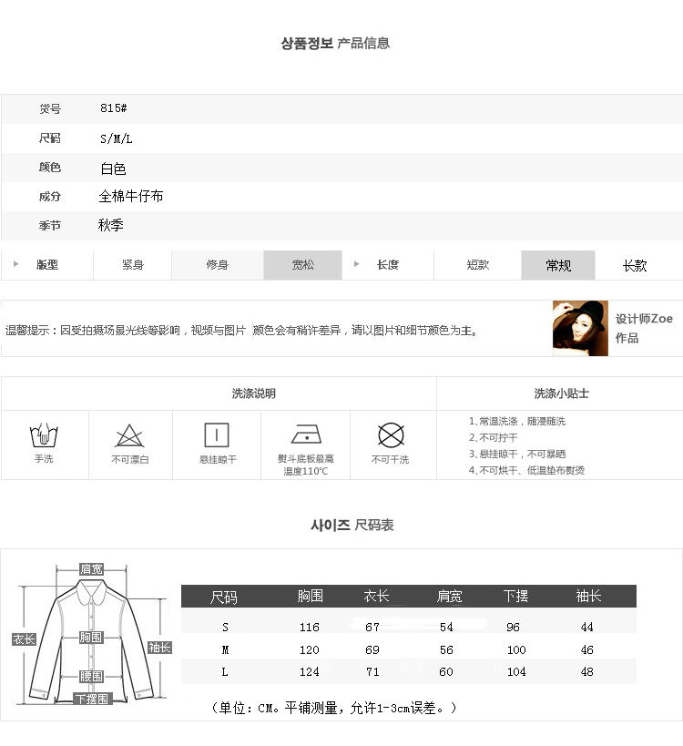Image resolution: width=683 pixels, height=746 pixels.
Task: Click the size value S/M/L
Action: coord(116,138)
